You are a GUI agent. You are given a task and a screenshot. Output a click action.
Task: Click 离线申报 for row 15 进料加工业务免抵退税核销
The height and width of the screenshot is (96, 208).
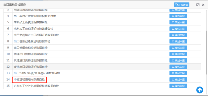pos(178,86)
